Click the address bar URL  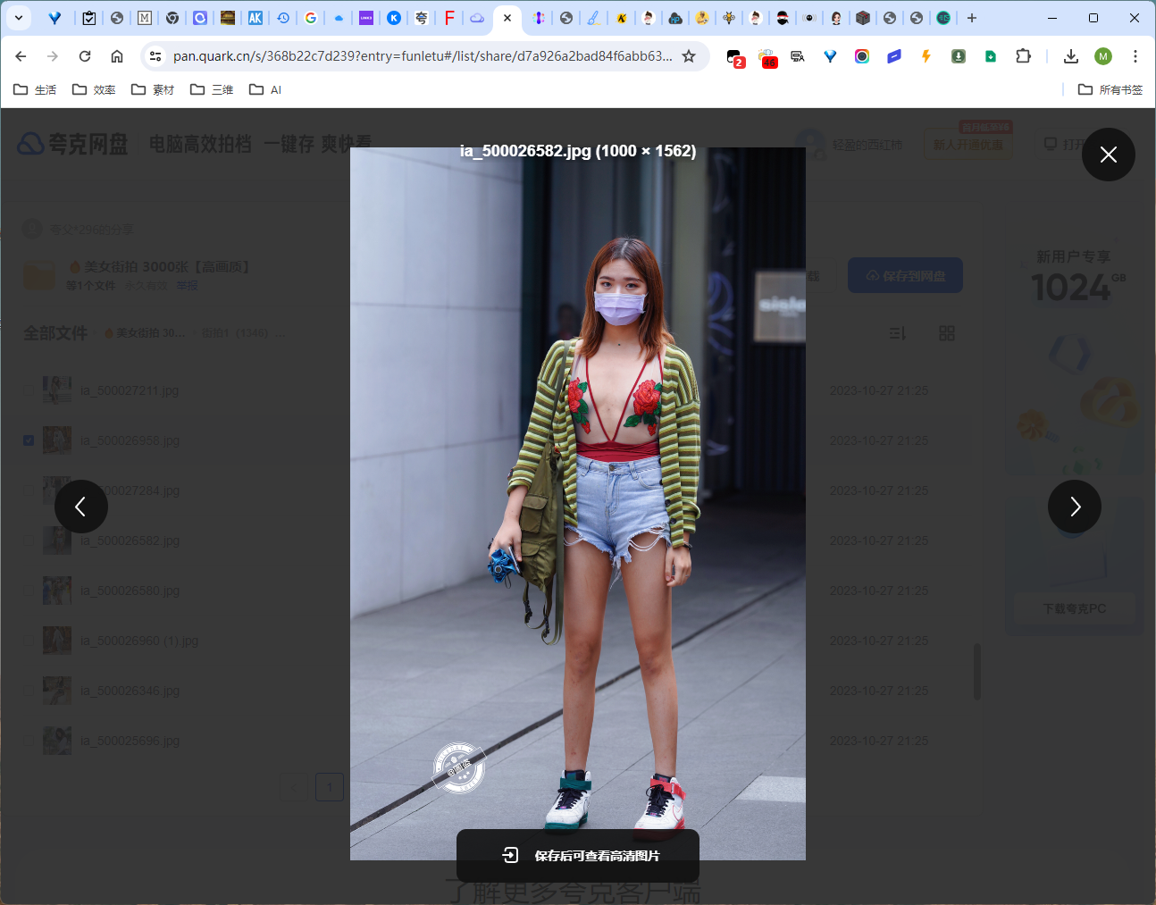pyautogui.click(x=422, y=56)
